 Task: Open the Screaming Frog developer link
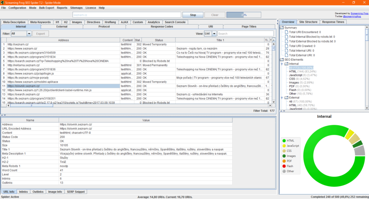click(359, 13)
